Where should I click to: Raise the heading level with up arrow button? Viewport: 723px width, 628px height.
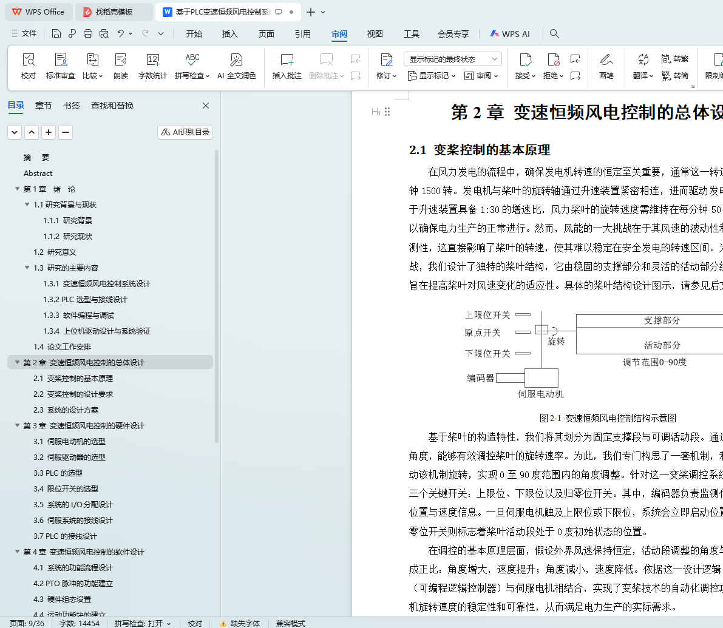(32, 132)
